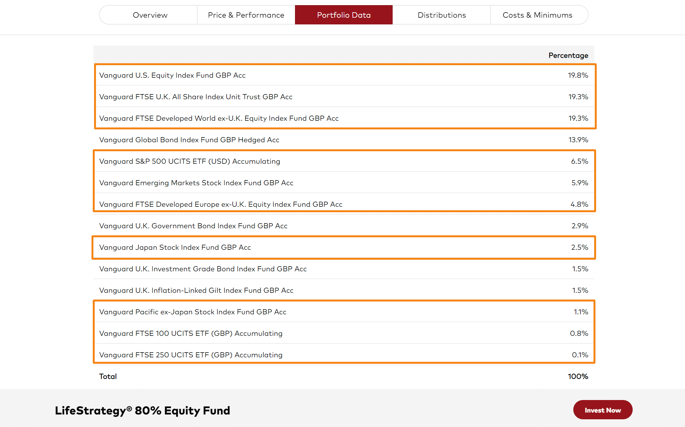Click the LifeStrategy 80% Equity Fund title
Viewport: 685px width, 427px height.
point(143,410)
